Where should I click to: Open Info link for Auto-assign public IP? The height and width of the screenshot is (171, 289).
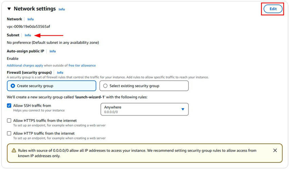pyautogui.click(x=53, y=51)
